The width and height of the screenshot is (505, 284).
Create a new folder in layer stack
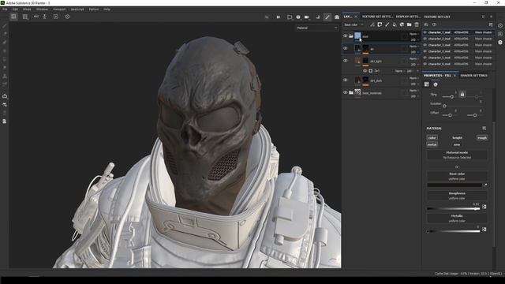pos(409,24)
